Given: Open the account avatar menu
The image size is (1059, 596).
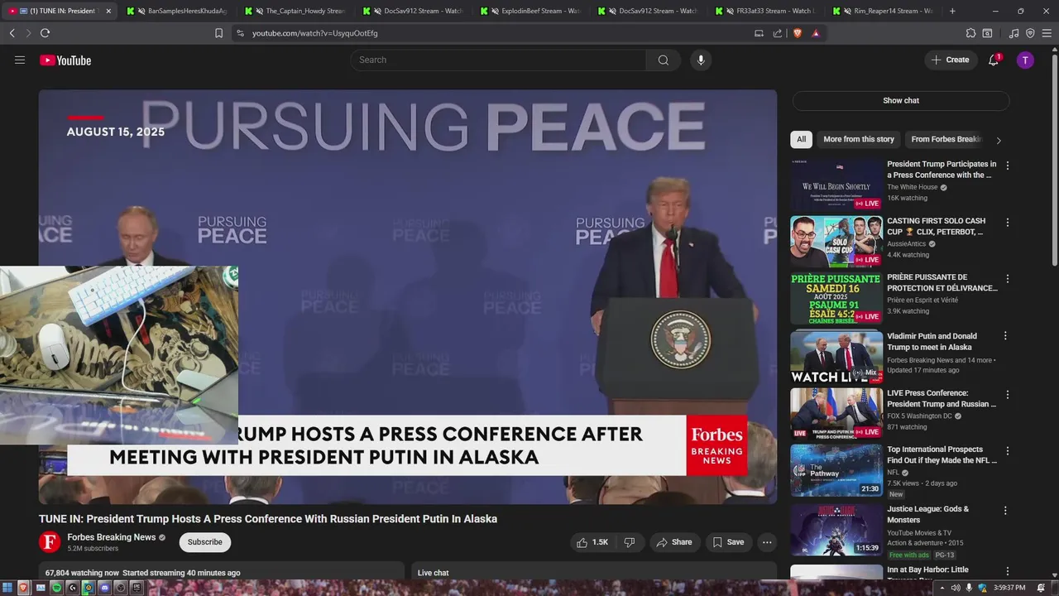Looking at the screenshot, I should point(1025,60).
